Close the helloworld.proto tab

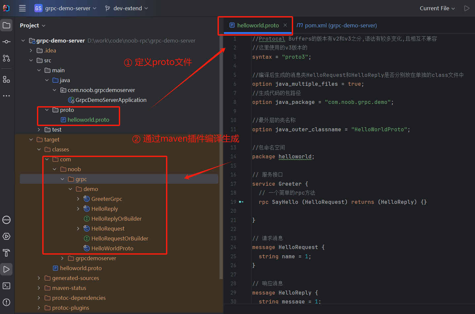(285, 25)
